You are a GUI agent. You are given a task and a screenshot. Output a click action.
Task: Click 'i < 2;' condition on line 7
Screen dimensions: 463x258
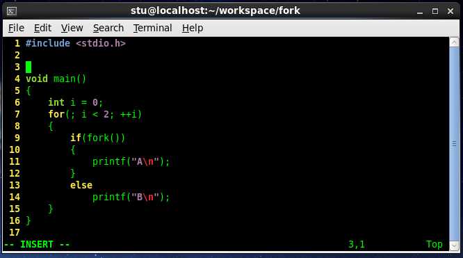(97, 114)
